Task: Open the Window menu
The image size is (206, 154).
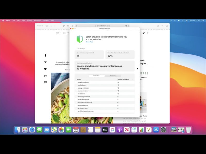Action: [x=46, y=21]
